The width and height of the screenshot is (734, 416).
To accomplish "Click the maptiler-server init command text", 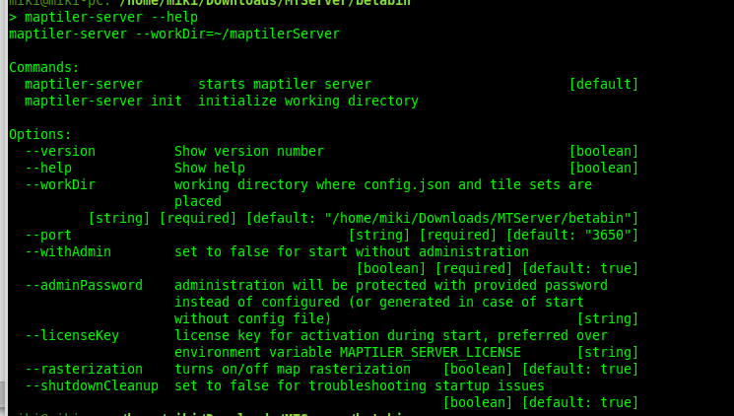I will 103,102.
